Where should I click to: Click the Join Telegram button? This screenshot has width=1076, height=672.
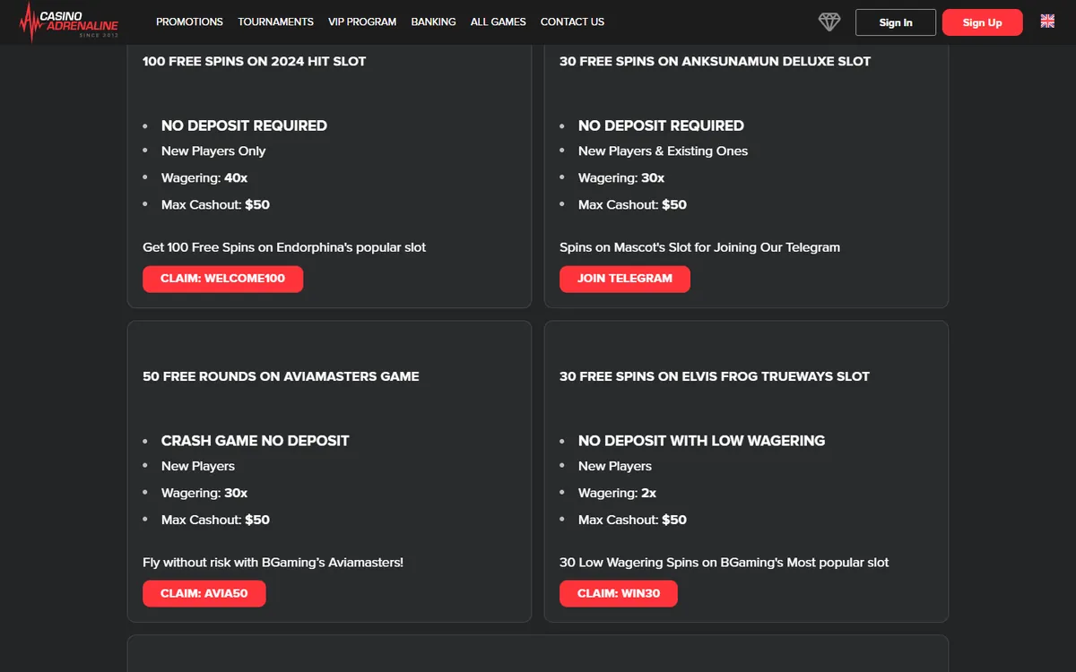coord(625,279)
